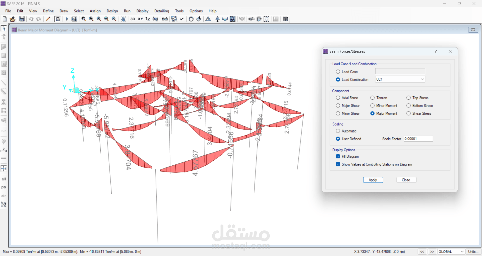Select the pointer tool in left sidebar

(x=4, y=28)
